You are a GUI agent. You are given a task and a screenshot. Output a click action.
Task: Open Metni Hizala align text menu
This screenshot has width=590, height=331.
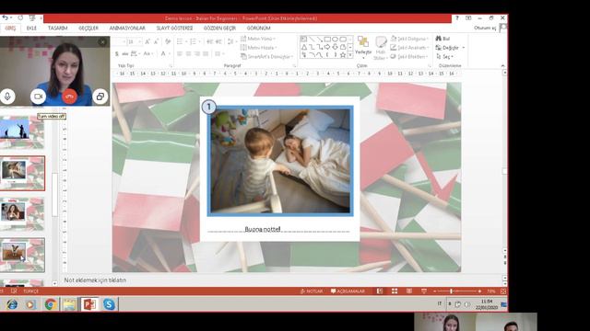(x=259, y=48)
